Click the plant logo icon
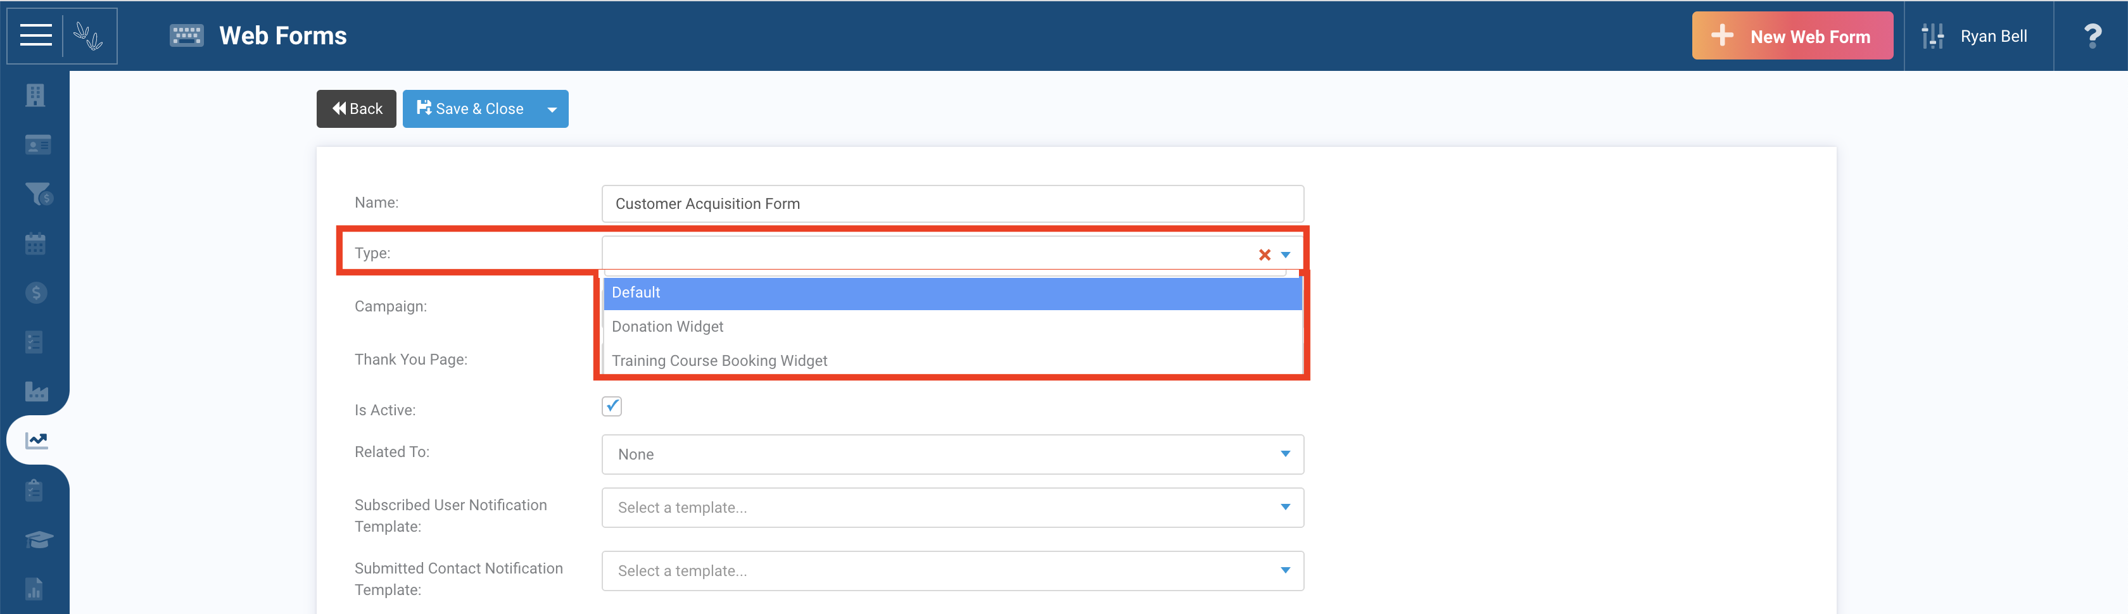 pos(89,35)
